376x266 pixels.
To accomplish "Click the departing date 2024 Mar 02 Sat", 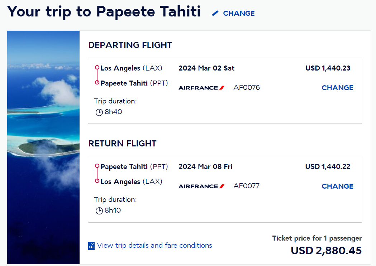I will click(206, 68).
